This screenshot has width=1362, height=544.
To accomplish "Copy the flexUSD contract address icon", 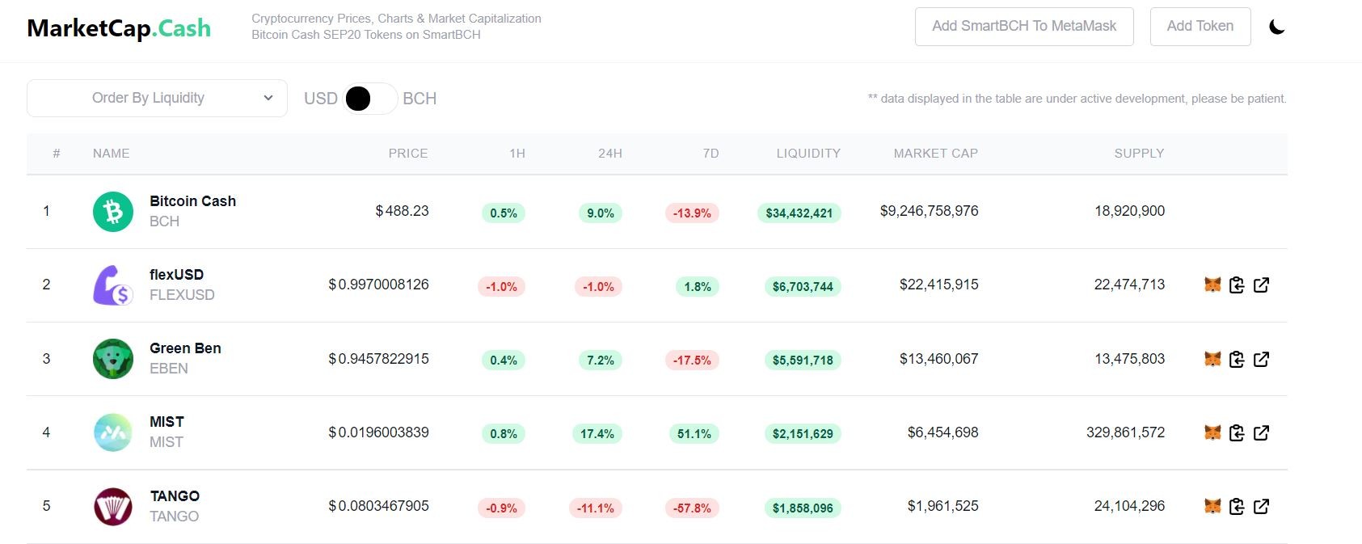I will (1237, 285).
